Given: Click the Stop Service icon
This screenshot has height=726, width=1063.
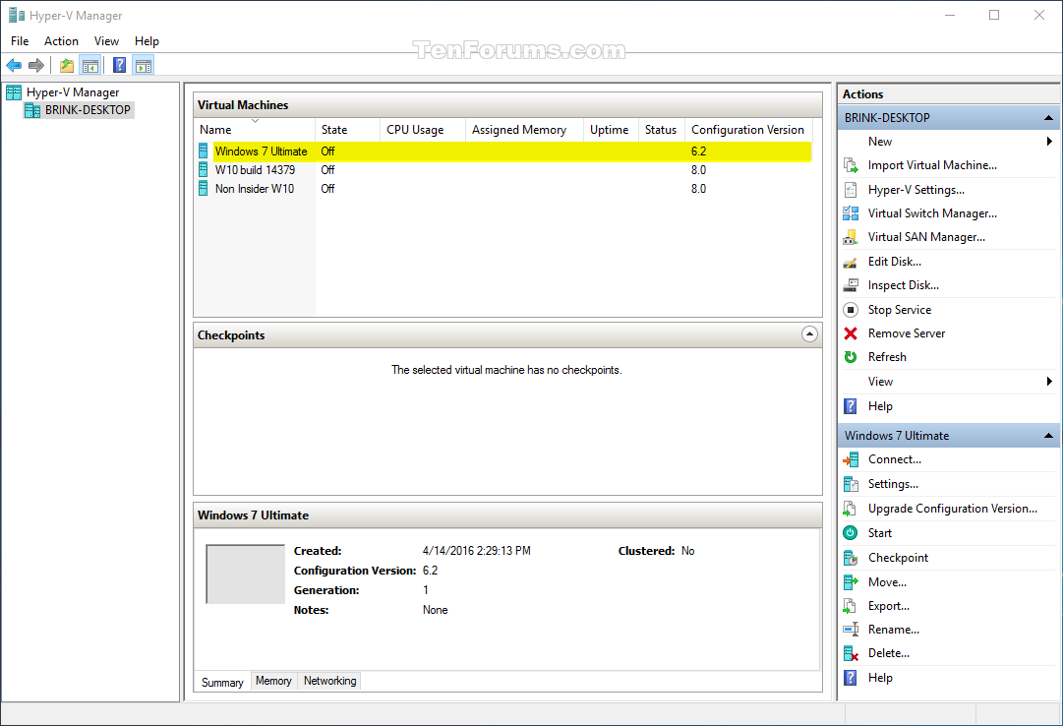Looking at the screenshot, I should point(851,310).
